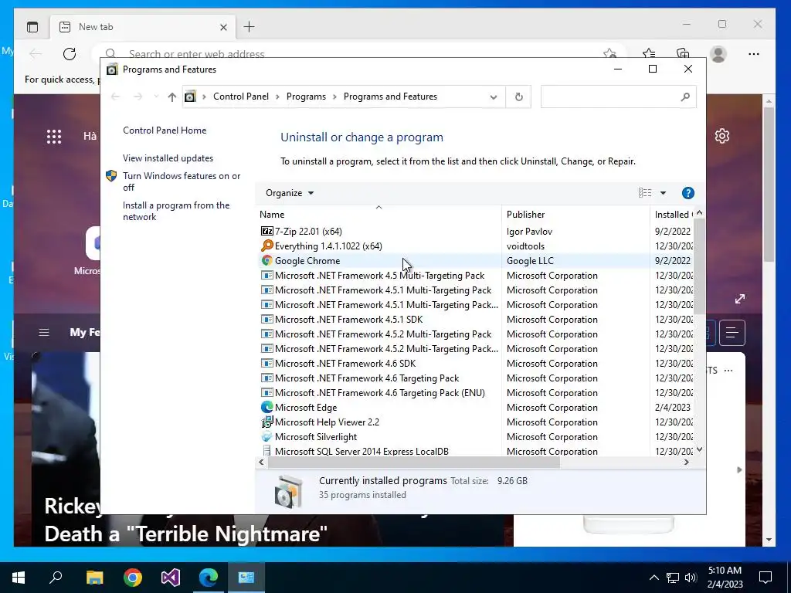Open Google Chrome from the taskbar
Image resolution: width=791 pixels, height=593 pixels.
tap(133, 578)
